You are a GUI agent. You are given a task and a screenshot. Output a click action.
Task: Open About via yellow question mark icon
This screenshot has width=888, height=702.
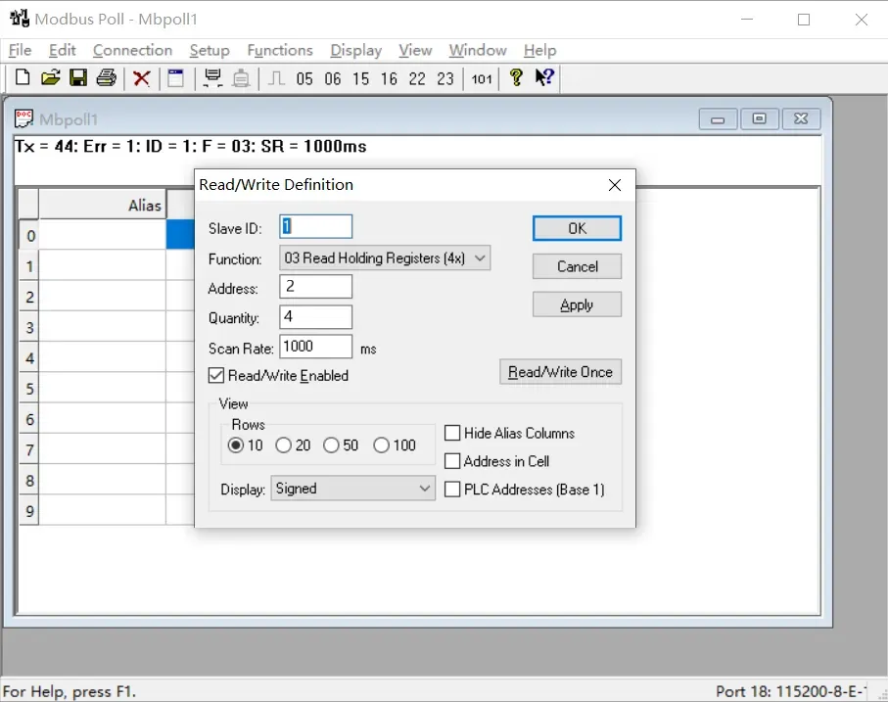tap(516, 77)
